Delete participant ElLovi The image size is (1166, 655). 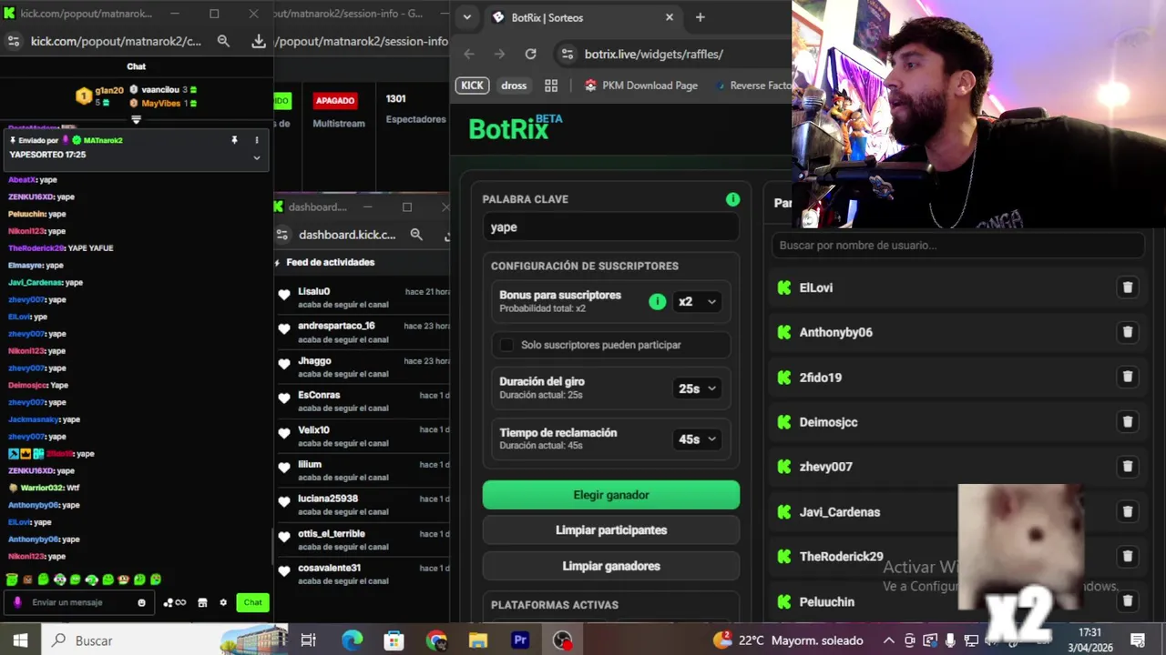click(1128, 287)
